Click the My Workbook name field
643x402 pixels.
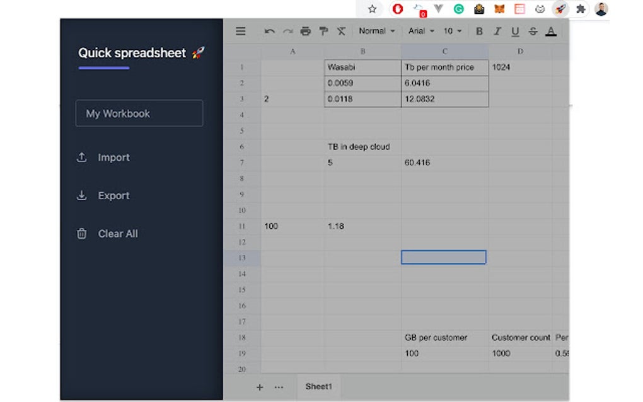tap(139, 113)
